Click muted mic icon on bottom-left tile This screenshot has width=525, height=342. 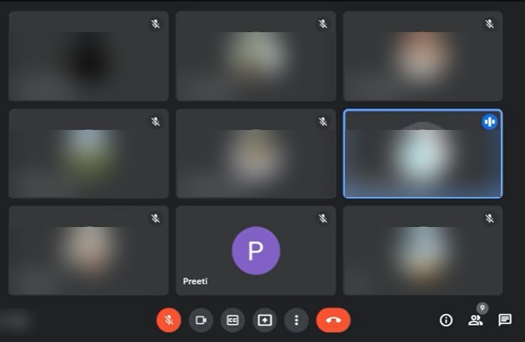[156, 218]
